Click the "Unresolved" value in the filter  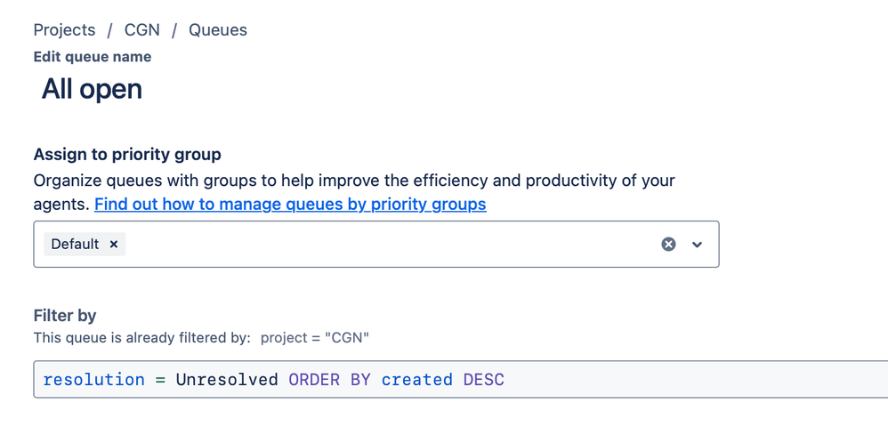click(227, 380)
